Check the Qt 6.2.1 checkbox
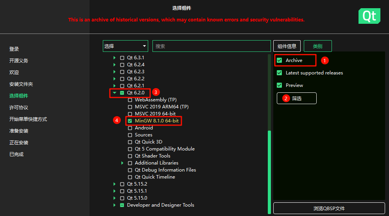This screenshot has height=216, width=389. (x=122, y=86)
